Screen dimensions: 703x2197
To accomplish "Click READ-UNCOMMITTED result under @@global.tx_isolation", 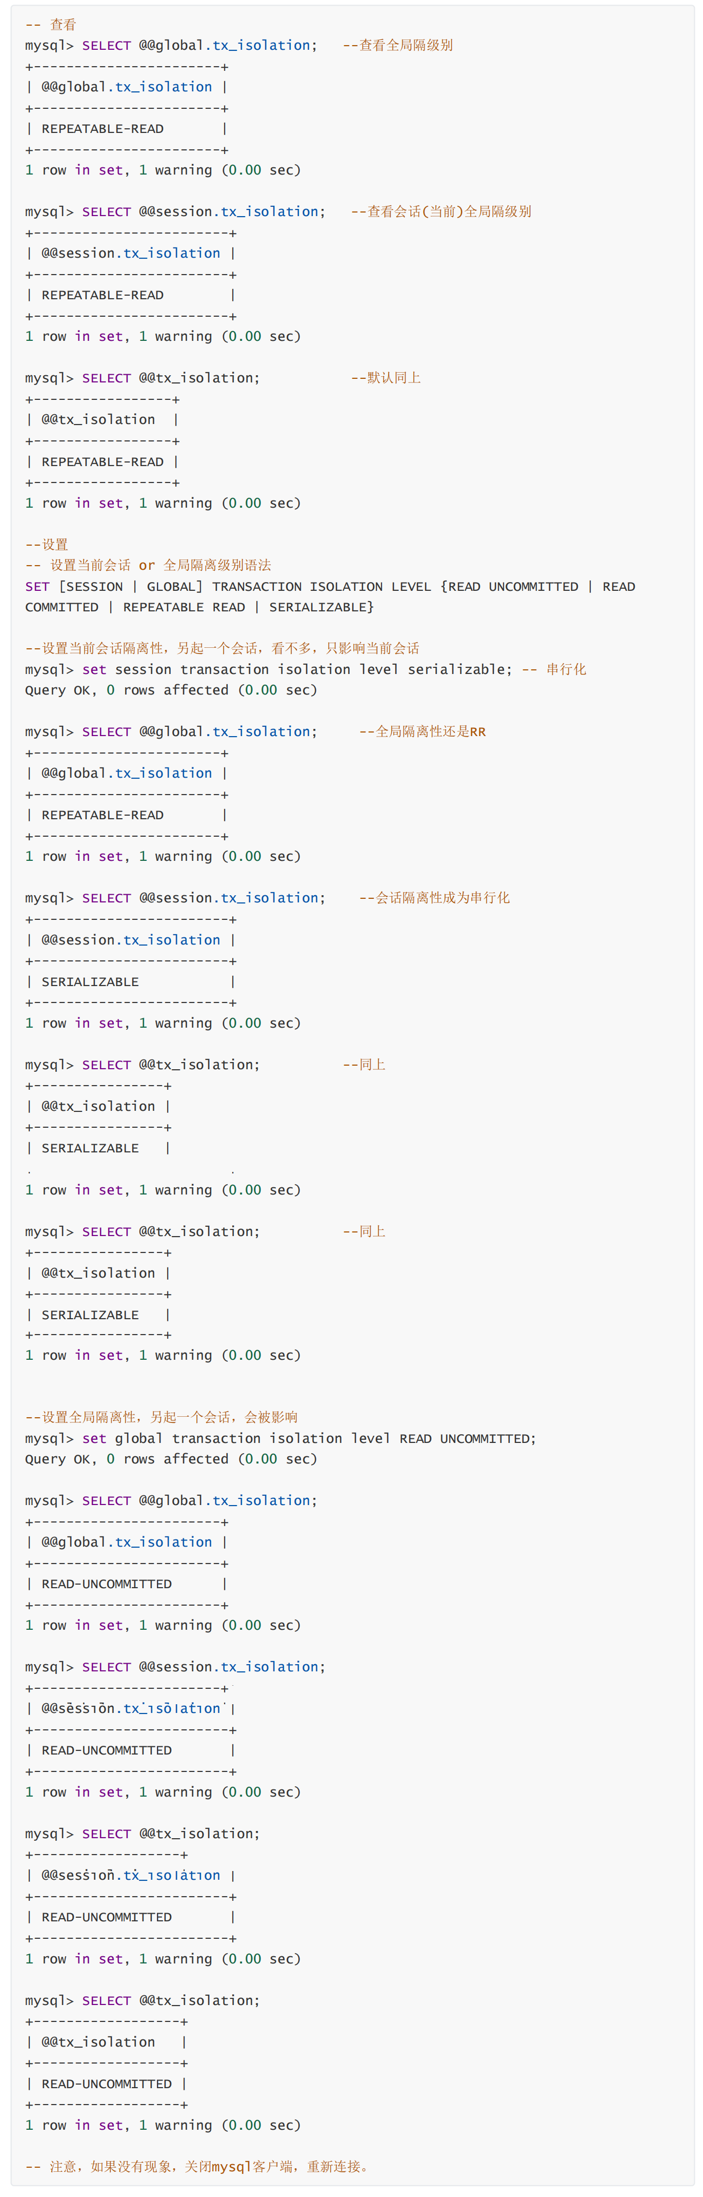I will (x=107, y=1584).
